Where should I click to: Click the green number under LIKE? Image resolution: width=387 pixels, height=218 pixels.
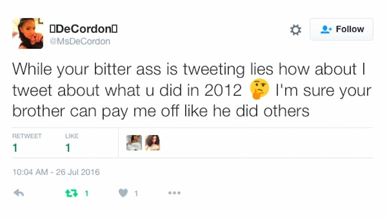68,148
